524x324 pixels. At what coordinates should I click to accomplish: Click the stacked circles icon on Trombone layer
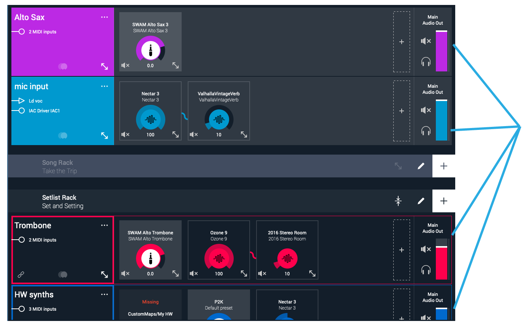[63, 275]
